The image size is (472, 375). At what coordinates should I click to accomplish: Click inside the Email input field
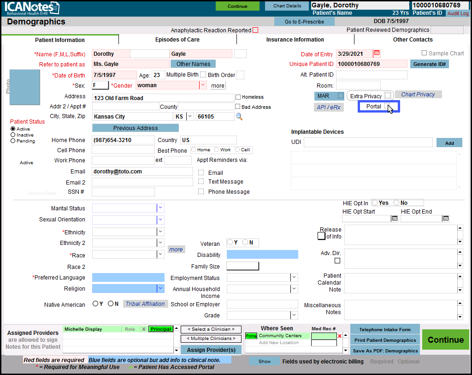click(x=142, y=170)
